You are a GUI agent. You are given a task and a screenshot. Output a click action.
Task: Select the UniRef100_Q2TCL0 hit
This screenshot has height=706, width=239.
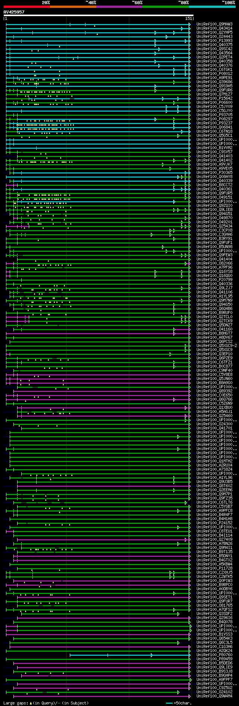(x=214, y=317)
